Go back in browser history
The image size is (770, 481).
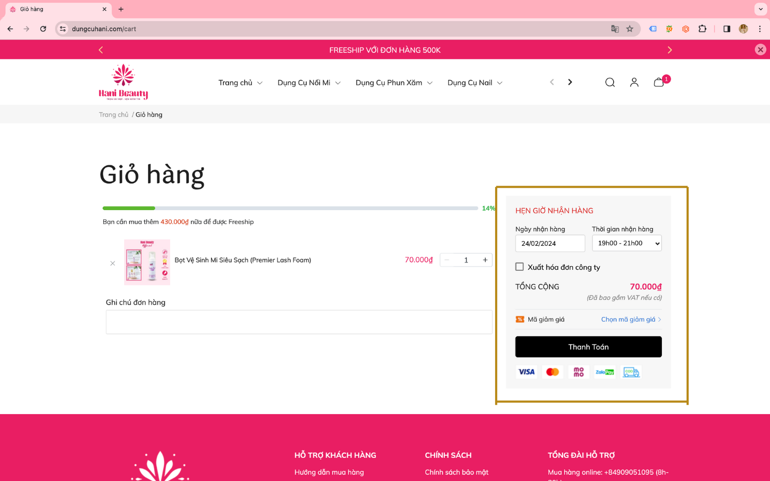[10, 29]
